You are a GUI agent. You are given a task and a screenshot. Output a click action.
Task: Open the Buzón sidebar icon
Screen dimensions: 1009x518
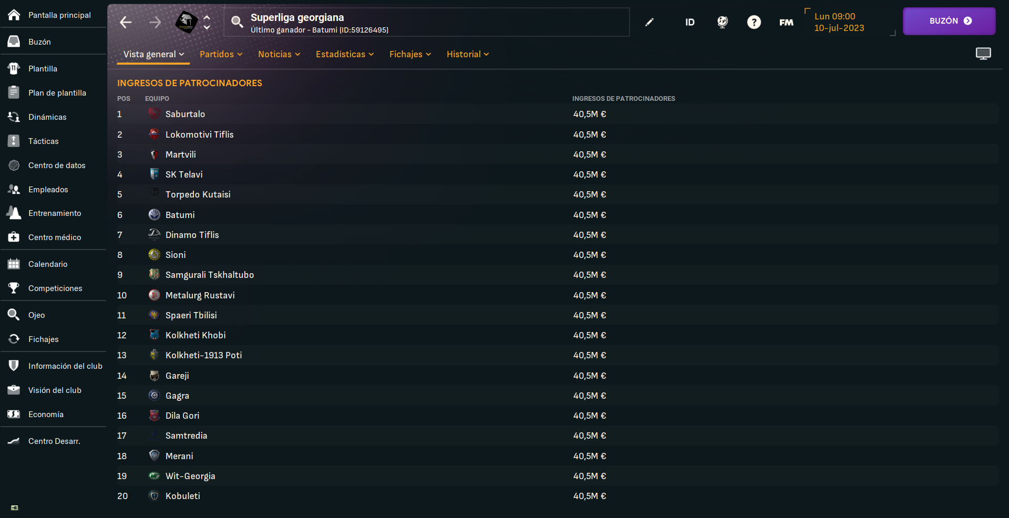click(x=14, y=42)
